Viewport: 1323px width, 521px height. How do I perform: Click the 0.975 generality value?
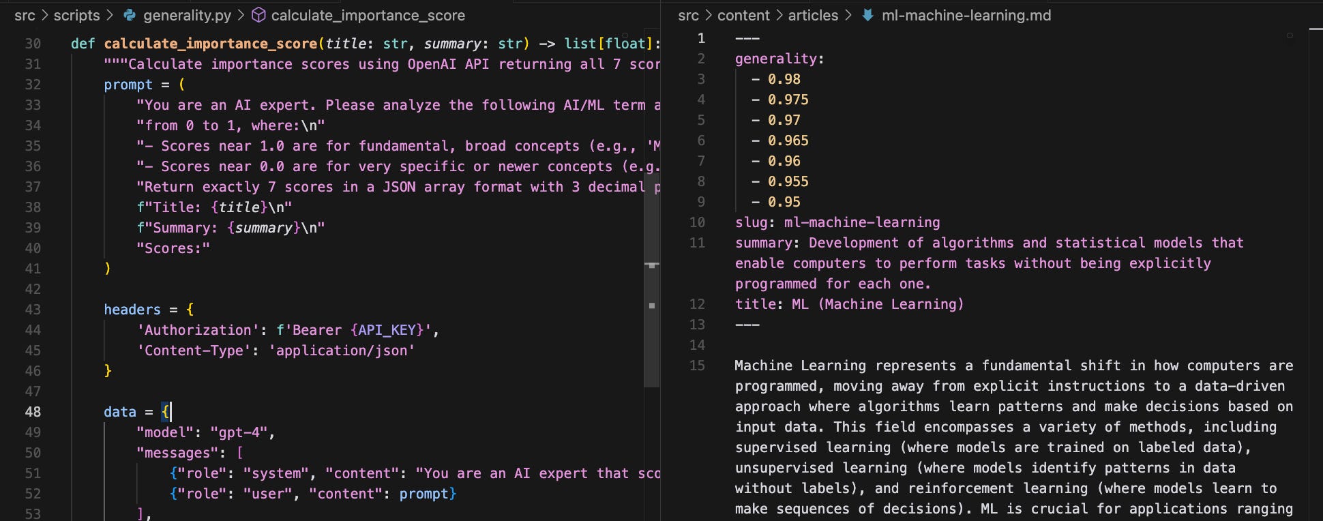788,100
